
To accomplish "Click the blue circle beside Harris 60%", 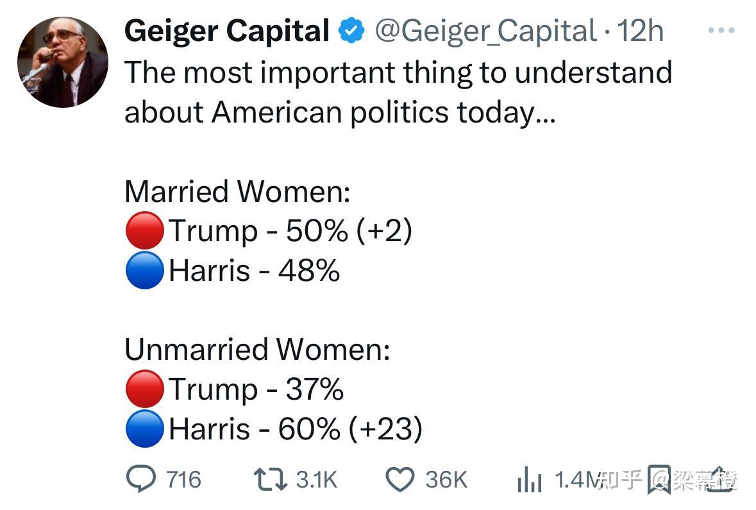I will coord(144,429).
